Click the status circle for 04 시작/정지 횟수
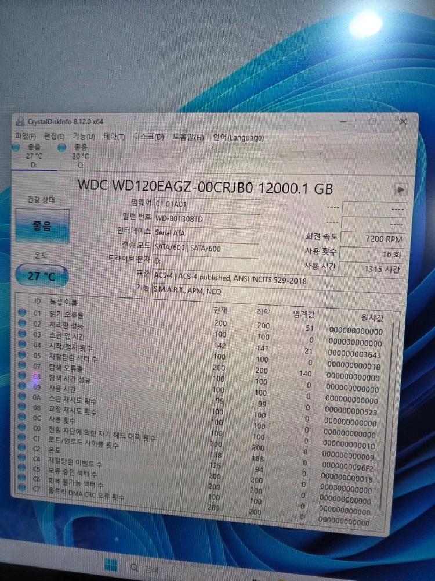 point(22,344)
